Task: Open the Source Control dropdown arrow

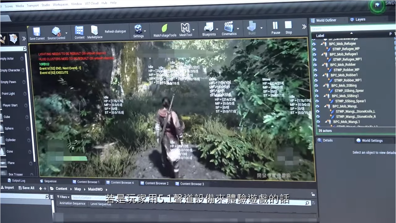Action: (66, 33)
